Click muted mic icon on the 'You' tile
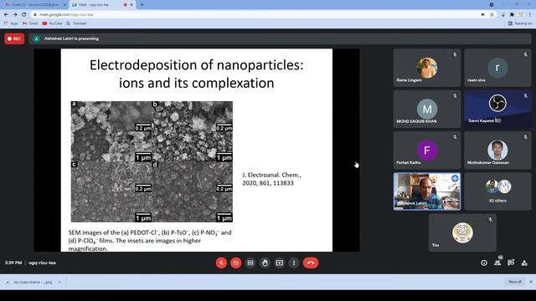 point(490,219)
